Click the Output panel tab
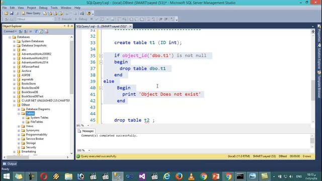This screenshot has width=322, height=181. click(10, 164)
